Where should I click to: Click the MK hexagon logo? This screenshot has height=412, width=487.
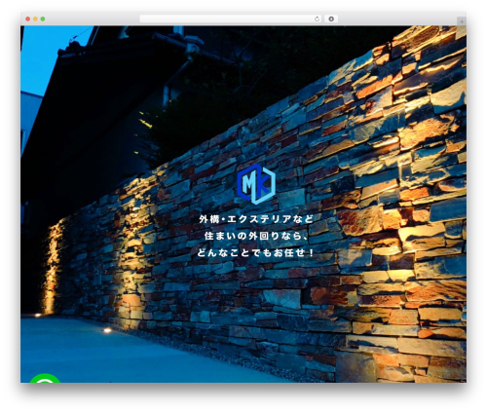(256, 184)
